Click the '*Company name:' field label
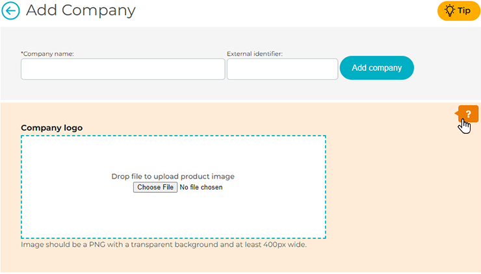481x274 pixels. point(48,54)
